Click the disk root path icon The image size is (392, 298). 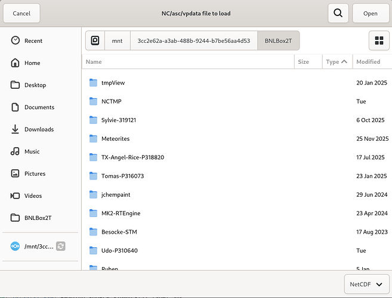pos(95,41)
